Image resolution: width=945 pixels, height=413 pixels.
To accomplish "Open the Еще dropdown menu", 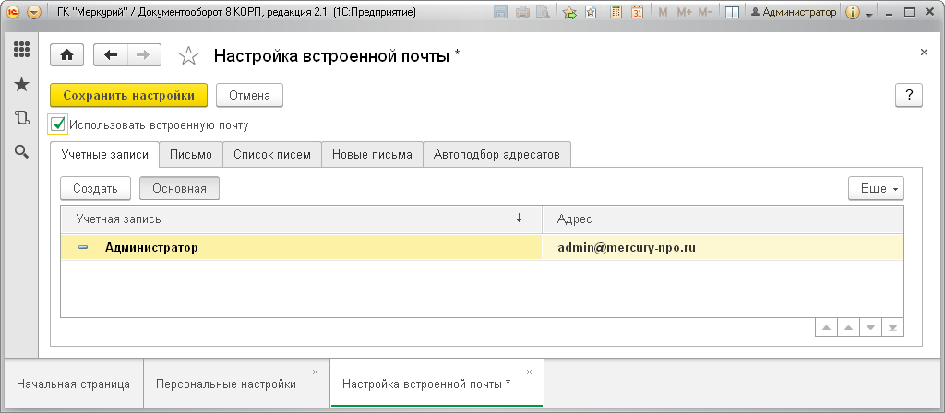I will 877,188.
